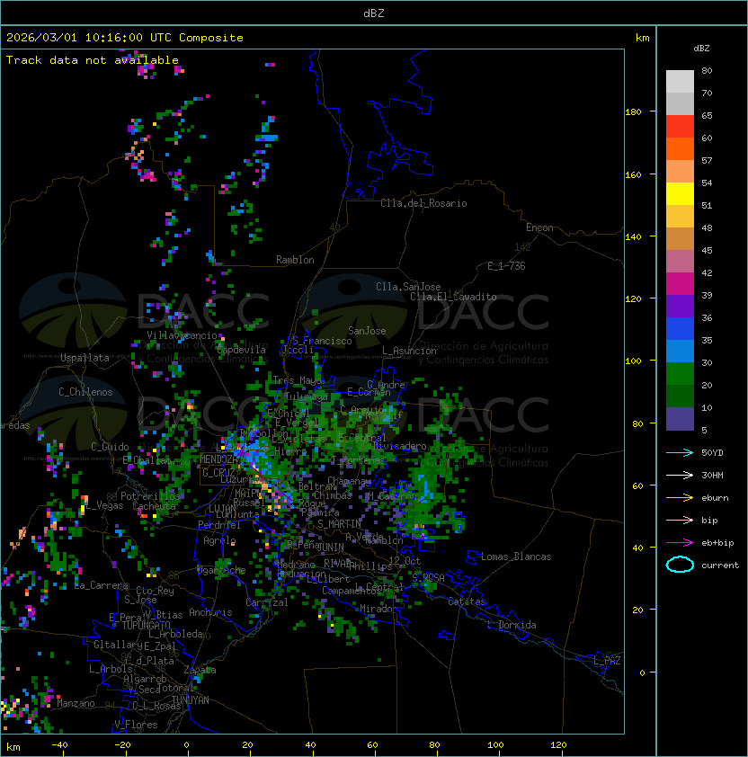Viewport: 748px width, 757px height.
Task: Select the magenta 39-42 dBZ swatch
Action: point(680,284)
